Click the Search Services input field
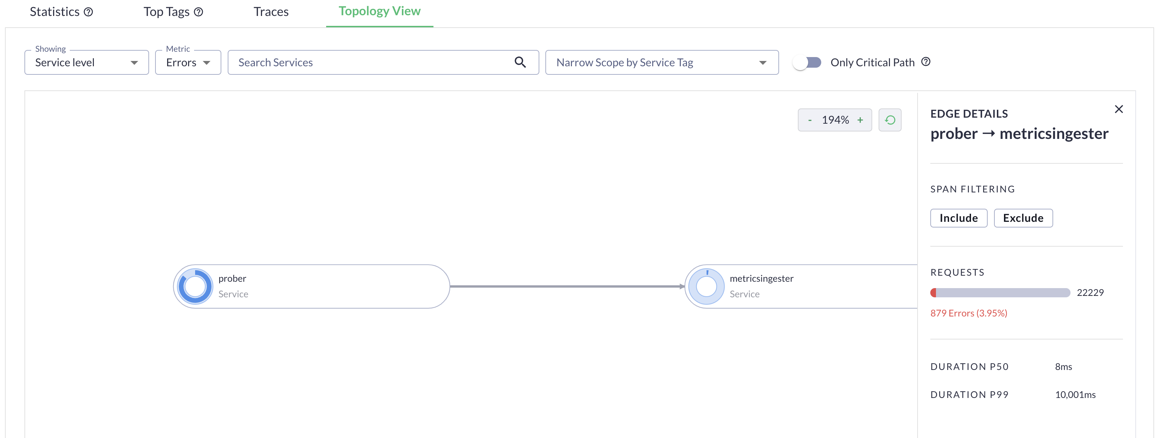The width and height of the screenshot is (1158, 438). (383, 62)
